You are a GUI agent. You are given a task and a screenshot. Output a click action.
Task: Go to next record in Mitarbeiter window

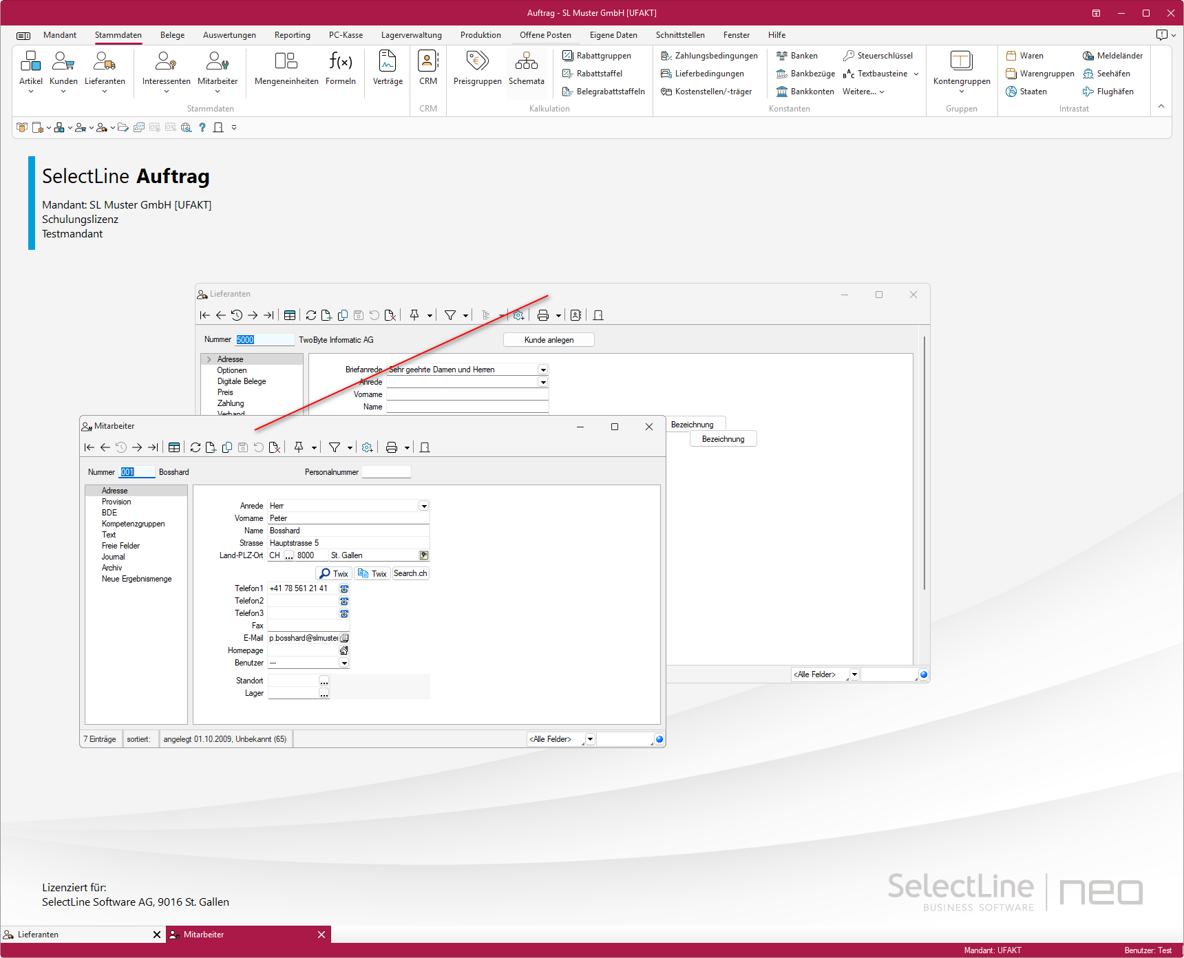point(137,447)
